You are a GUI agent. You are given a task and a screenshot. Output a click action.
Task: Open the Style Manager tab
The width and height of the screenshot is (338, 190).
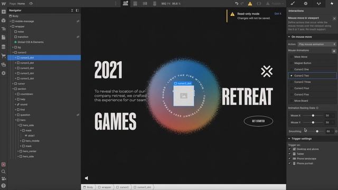pyautogui.click(x=318, y=4)
